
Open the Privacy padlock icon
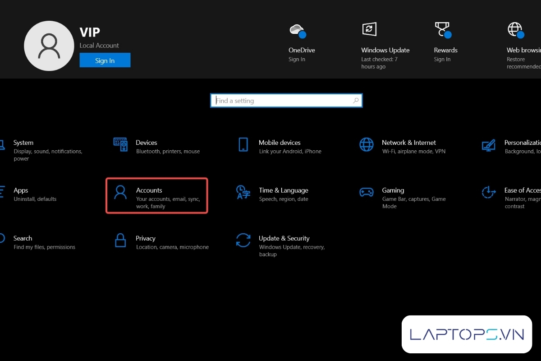[120, 240]
